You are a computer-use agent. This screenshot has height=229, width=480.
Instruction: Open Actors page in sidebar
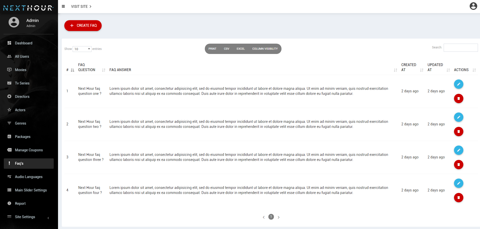click(29, 110)
